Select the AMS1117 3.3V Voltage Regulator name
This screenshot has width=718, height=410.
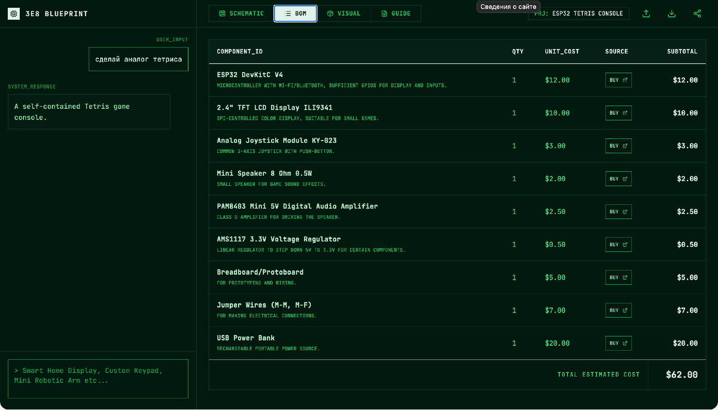coord(279,239)
